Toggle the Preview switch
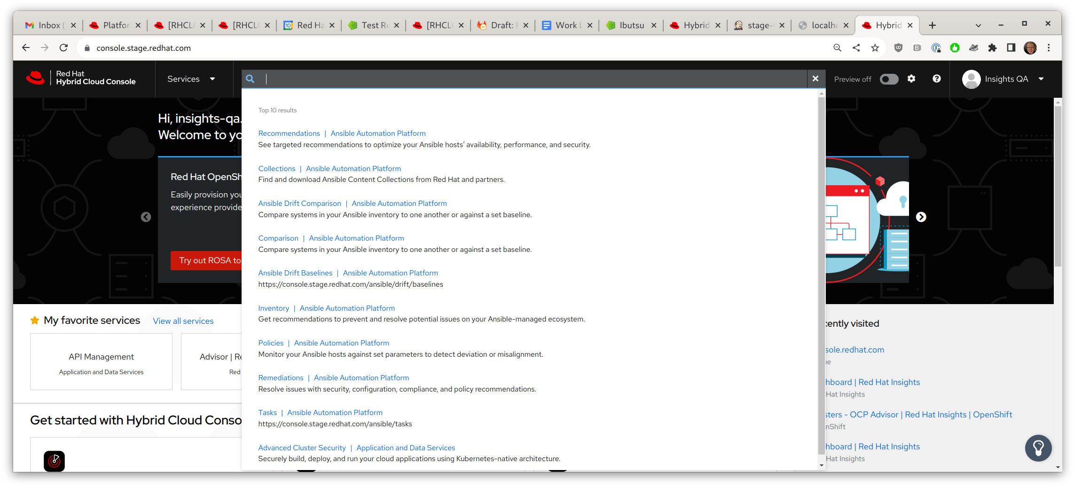Image resolution: width=1074 pixels, height=486 pixels. (889, 79)
